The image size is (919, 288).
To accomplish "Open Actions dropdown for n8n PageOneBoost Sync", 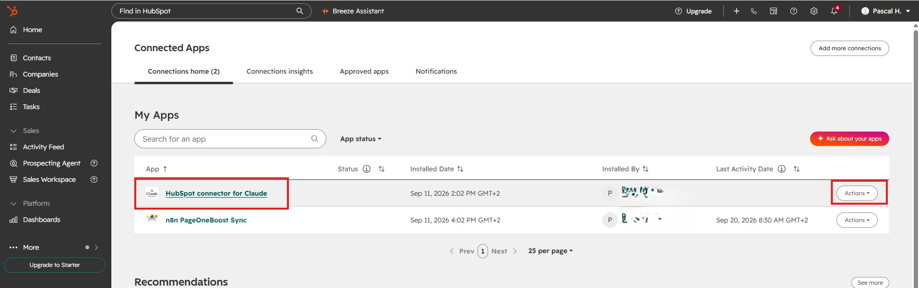I will 857,220.
